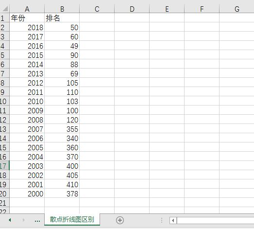Select column B header
Screen dimensions: 254x229
tap(62, 9)
